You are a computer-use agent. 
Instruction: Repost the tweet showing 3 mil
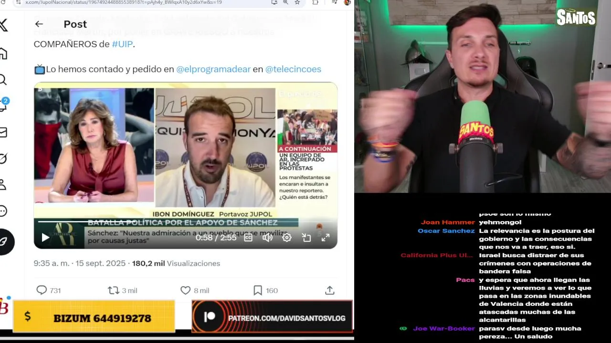click(x=122, y=290)
